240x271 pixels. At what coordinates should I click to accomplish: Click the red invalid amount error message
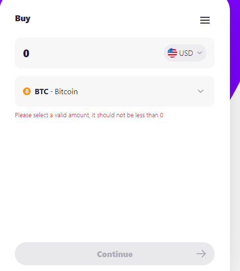click(x=89, y=115)
